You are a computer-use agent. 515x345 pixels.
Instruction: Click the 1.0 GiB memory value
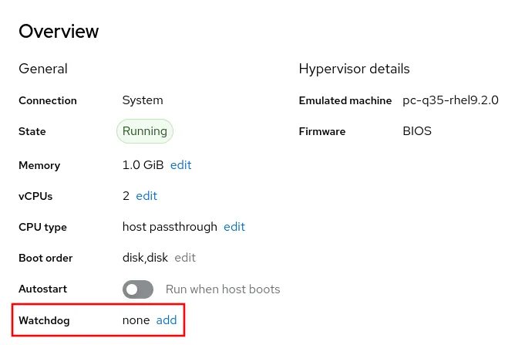143,165
